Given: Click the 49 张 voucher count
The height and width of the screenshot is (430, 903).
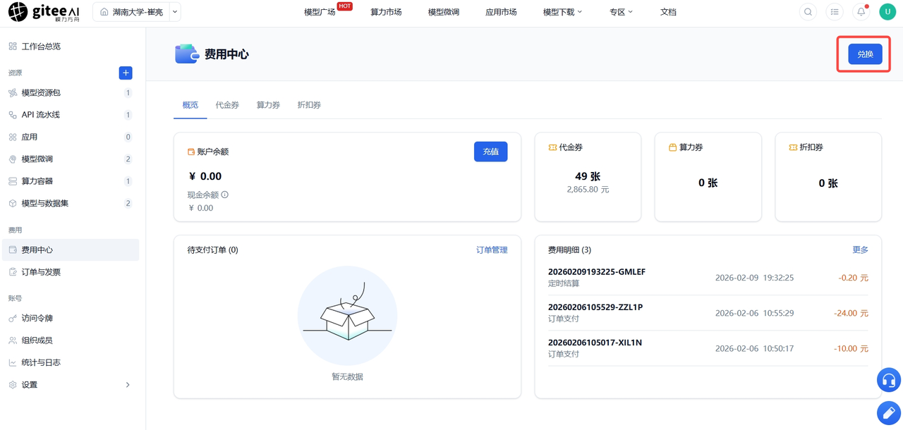Looking at the screenshot, I should point(588,176).
